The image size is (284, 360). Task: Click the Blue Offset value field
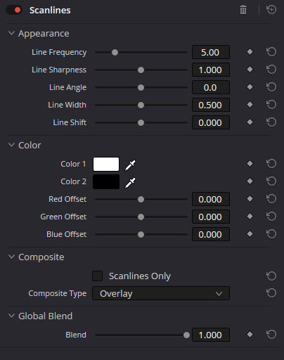(x=211, y=234)
